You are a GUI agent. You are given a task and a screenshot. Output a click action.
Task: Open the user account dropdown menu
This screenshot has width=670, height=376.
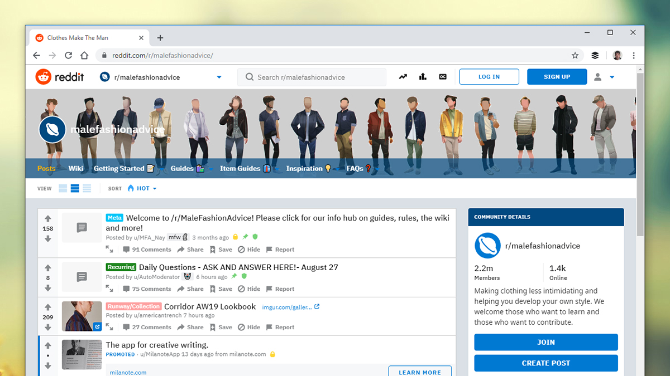click(x=604, y=77)
